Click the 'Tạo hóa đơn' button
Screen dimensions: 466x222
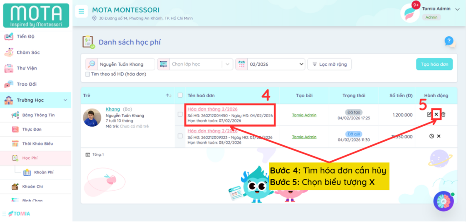click(x=434, y=64)
